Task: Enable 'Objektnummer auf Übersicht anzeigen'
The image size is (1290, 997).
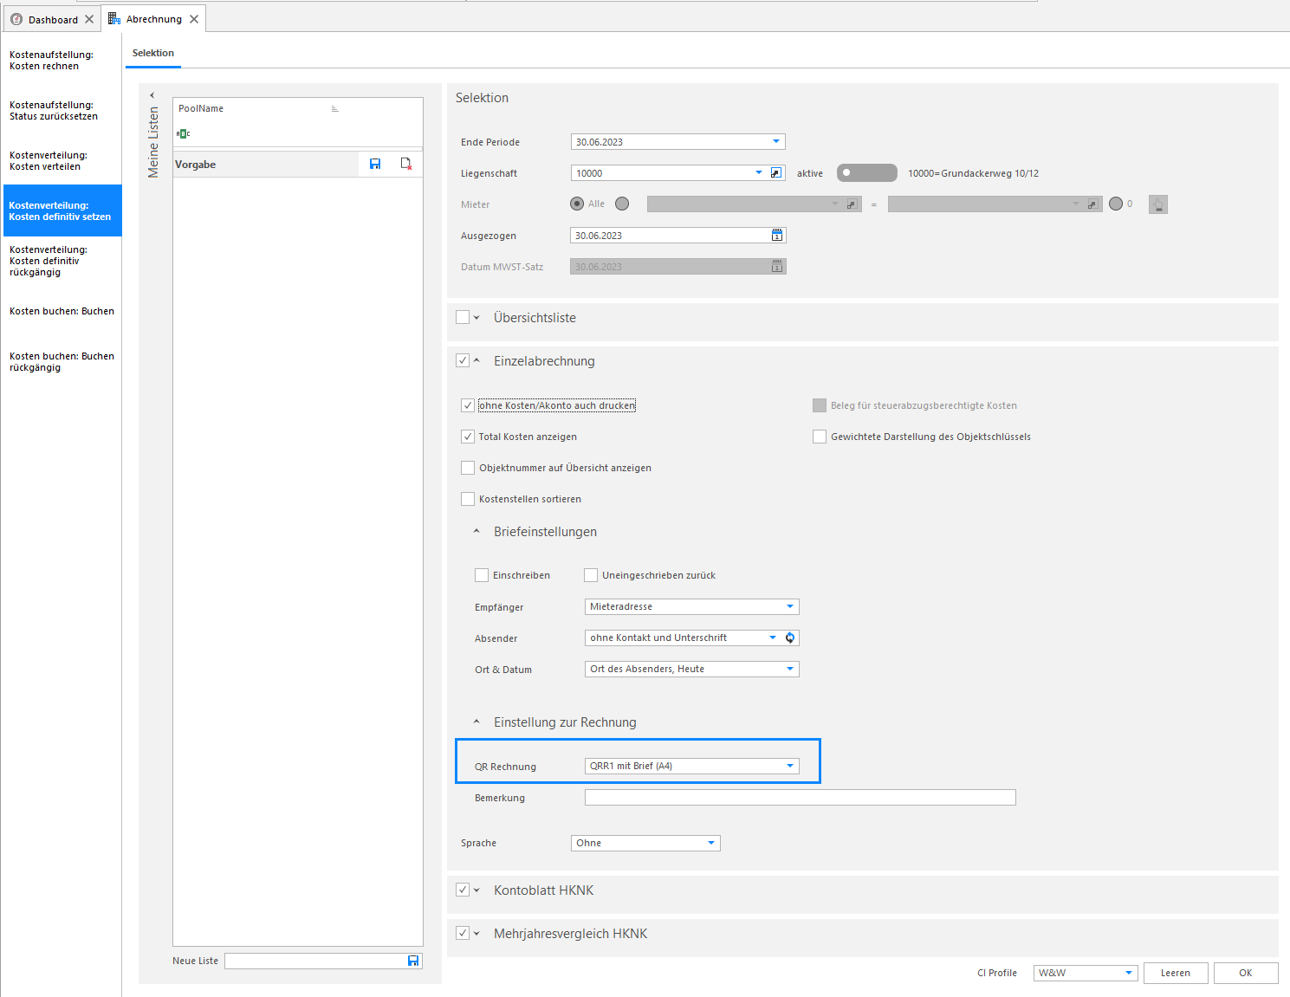Action: click(468, 468)
